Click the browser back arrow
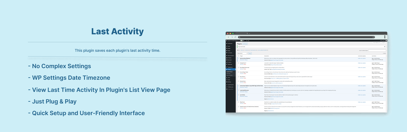 coord(228,37)
